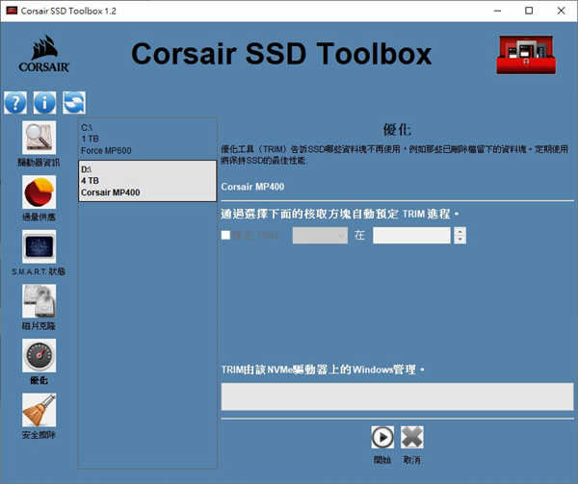Screen dimensions: 578x484
Task: Enable the scheduled TRIM checkbox
Action: [x=225, y=235]
